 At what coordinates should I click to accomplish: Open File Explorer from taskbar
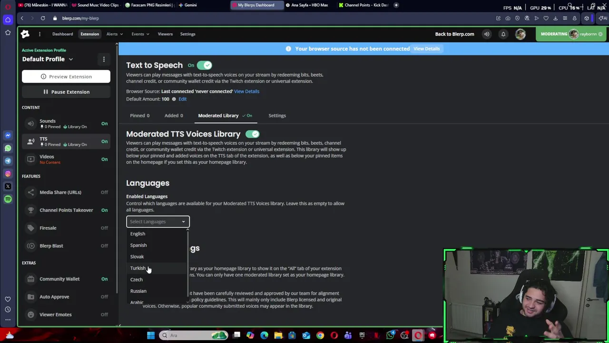click(278, 335)
